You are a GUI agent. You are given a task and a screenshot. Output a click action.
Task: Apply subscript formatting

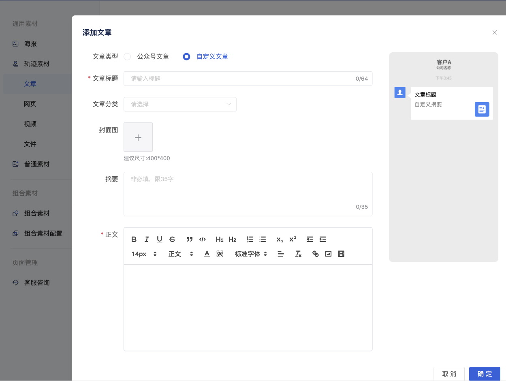280,239
